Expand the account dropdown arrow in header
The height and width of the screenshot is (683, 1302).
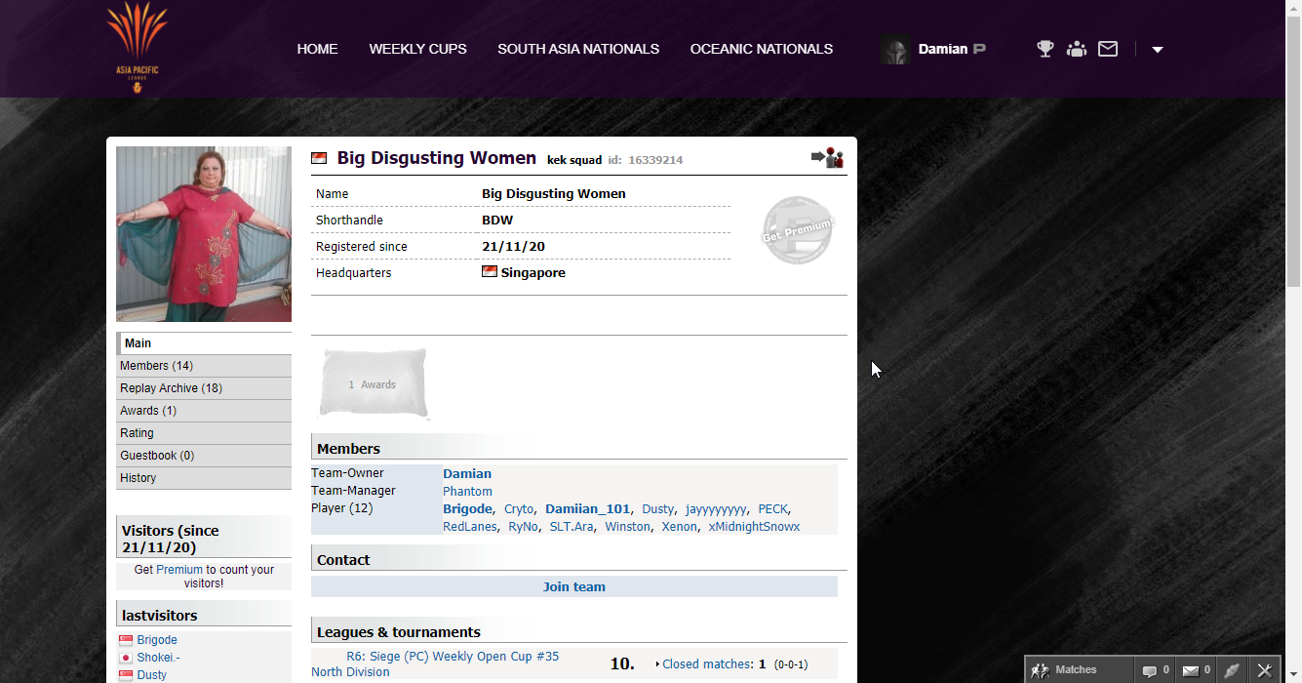pos(1158,50)
